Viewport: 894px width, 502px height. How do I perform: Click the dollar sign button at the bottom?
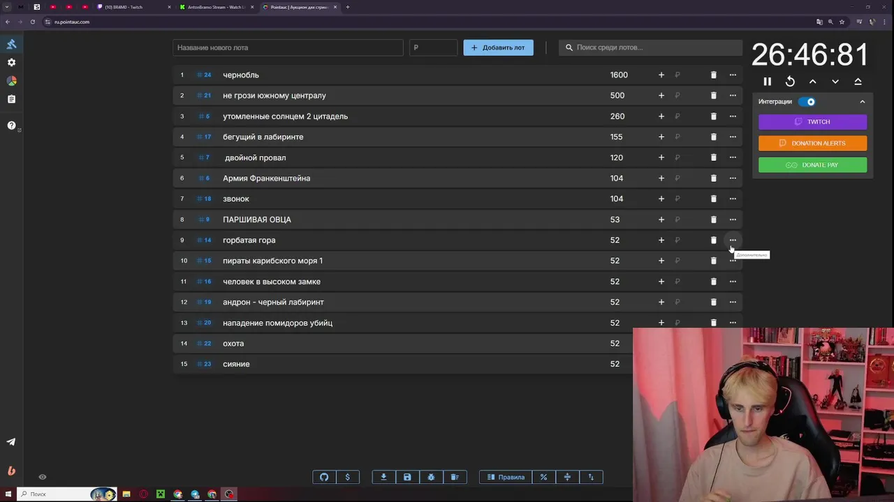click(x=348, y=477)
